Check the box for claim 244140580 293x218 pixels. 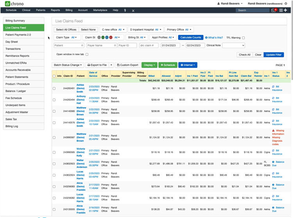[x=54, y=111]
